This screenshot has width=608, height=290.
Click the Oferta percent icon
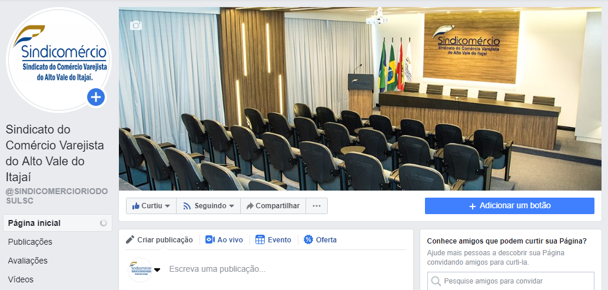click(x=308, y=239)
